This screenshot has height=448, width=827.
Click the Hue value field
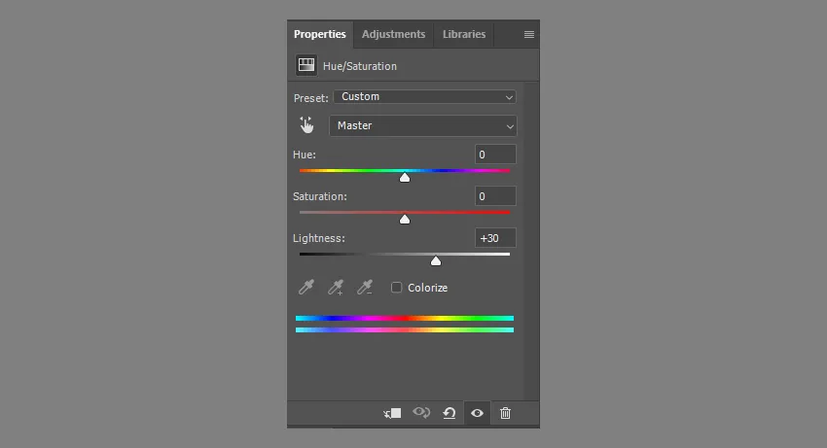[495, 155]
